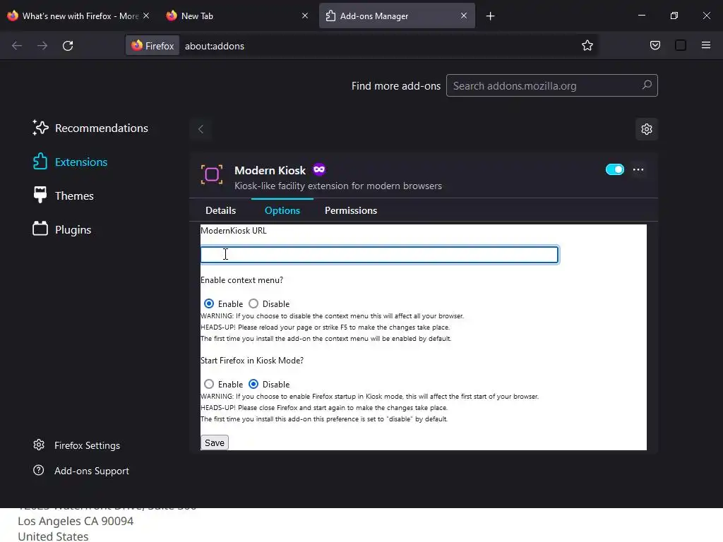Bookmark this page with the star icon
Image resolution: width=723 pixels, height=542 pixels.
587,46
